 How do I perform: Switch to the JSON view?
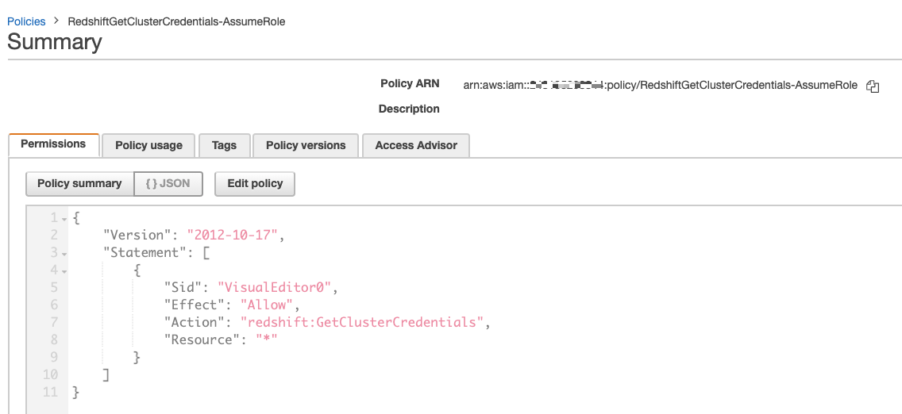click(x=168, y=184)
